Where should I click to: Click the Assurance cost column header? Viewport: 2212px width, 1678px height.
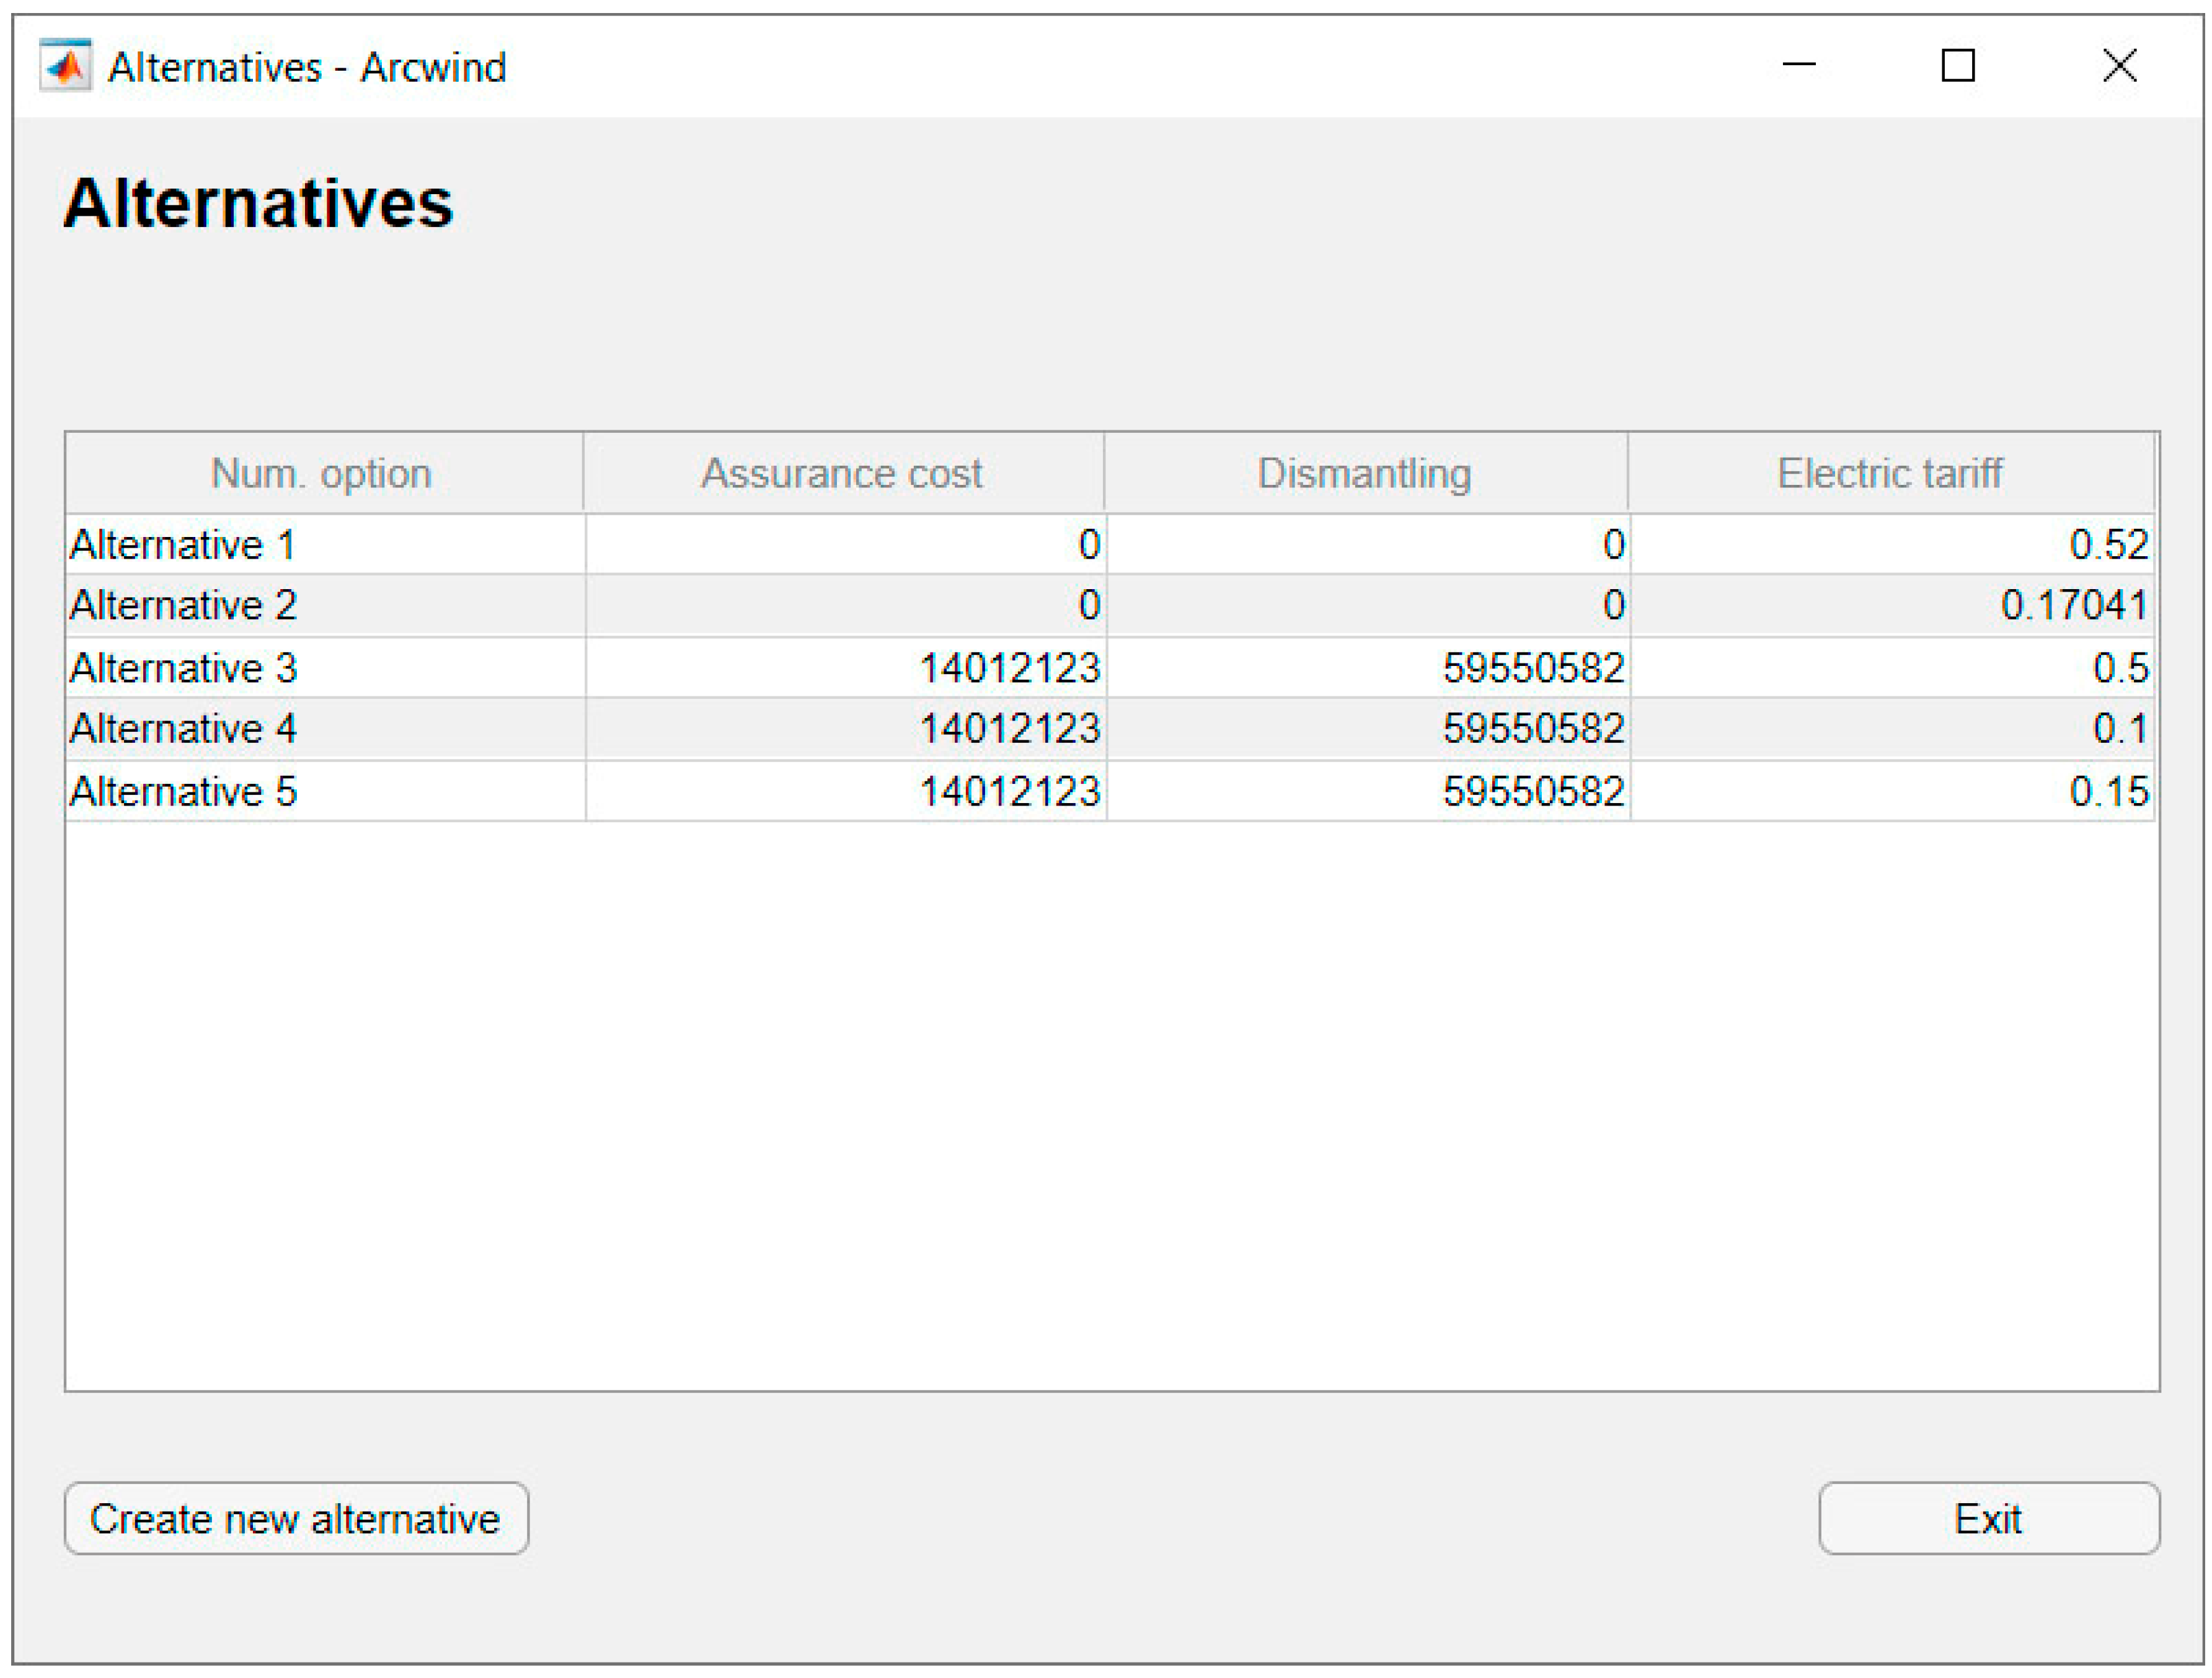point(843,473)
